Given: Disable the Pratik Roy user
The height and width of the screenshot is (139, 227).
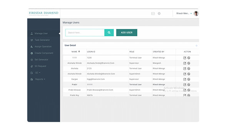Looking at the screenshot, I should [189, 95].
